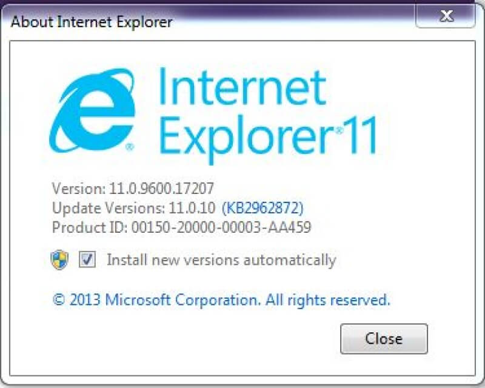485x388 pixels.
Task: Click the blue Internet Explorer 'e' logo
Action: [93, 112]
